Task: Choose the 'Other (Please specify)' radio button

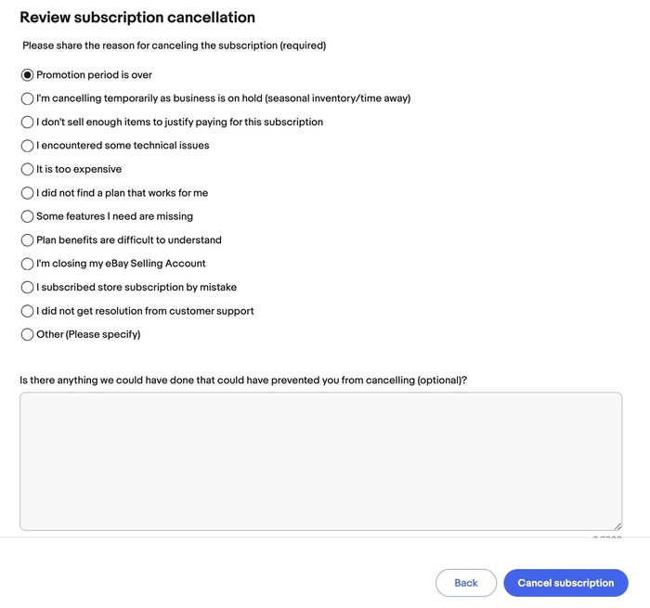Action: coord(28,334)
